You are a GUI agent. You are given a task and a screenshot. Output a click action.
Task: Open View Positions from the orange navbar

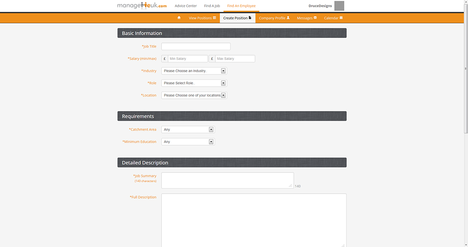click(202, 18)
